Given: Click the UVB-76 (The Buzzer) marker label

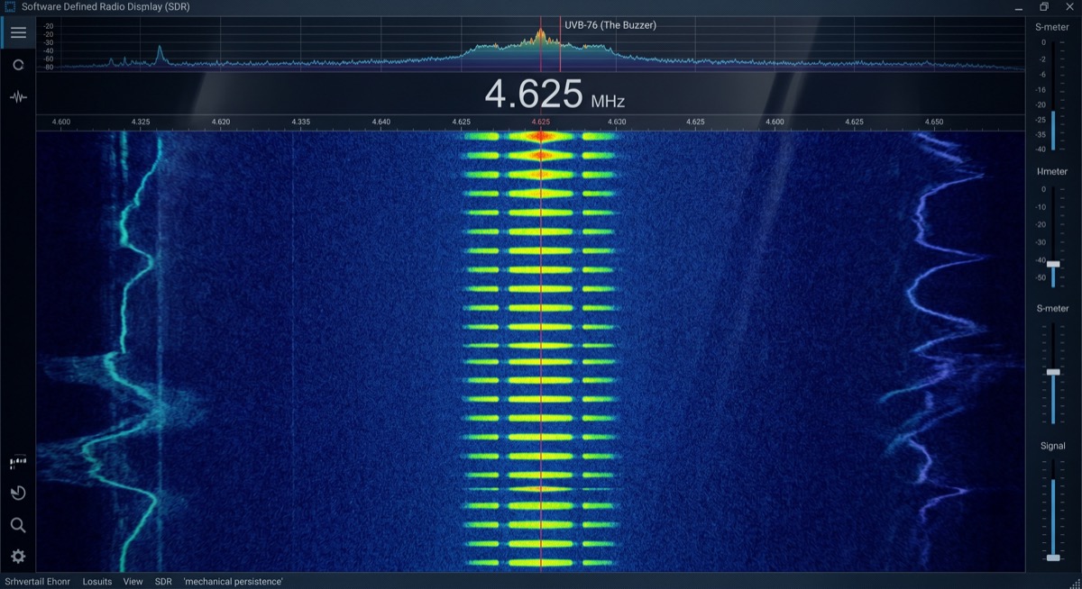Looking at the screenshot, I should coord(610,25).
